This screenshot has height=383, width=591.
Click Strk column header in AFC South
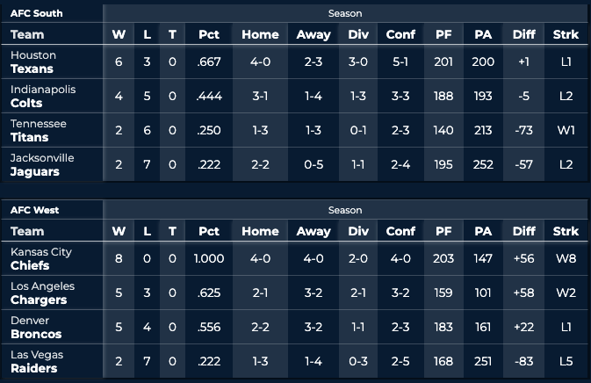(x=566, y=34)
